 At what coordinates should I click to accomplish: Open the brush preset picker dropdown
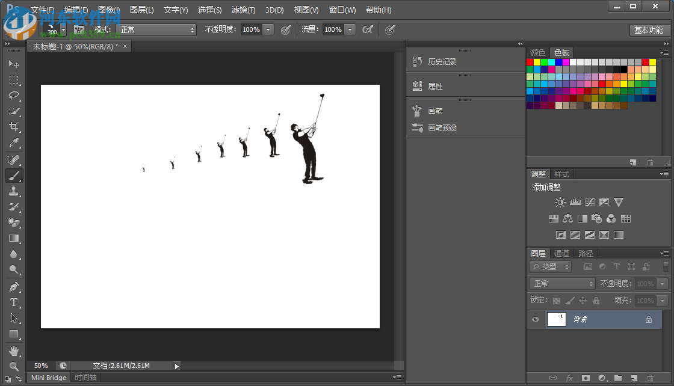tap(62, 29)
